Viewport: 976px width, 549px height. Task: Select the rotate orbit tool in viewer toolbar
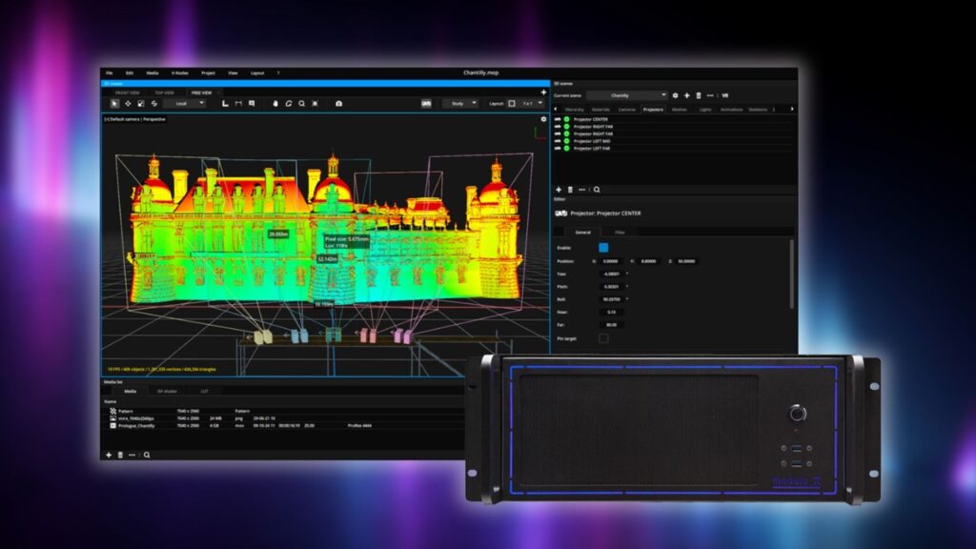288,103
